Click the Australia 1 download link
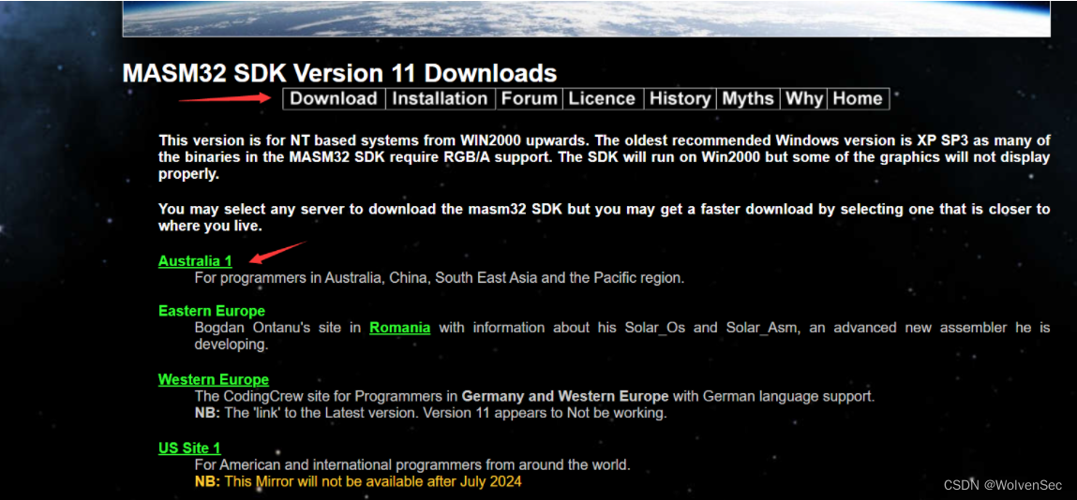The width and height of the screenshot is (1077, 500). tap(195, 260)
